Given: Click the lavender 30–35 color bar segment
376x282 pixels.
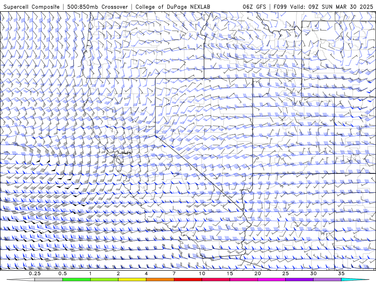Looking at the screenshot, I should tap(327, 280).
